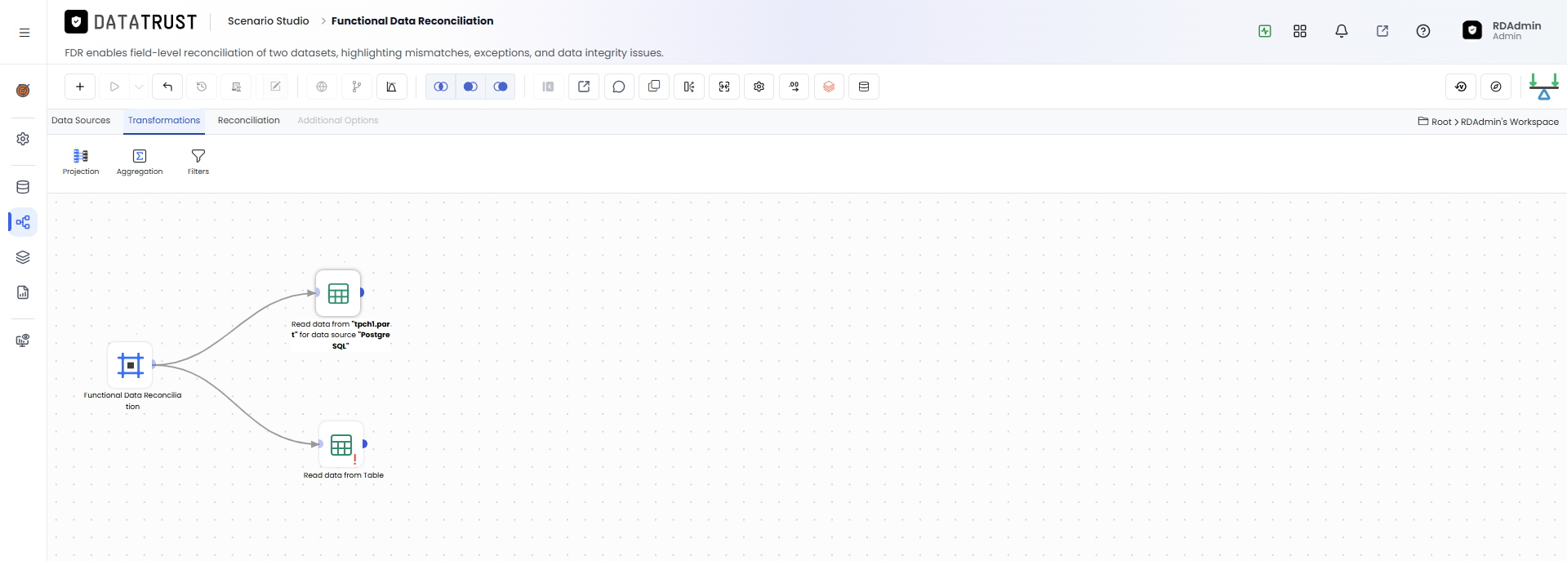Open the toolbar settings gear
This screenshot has width=1567, height=561.
[759, 87]
